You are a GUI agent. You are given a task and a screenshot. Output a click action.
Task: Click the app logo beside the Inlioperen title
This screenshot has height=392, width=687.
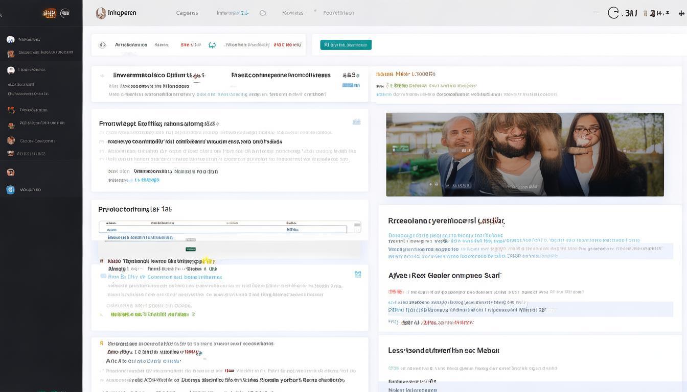(101, 13)
